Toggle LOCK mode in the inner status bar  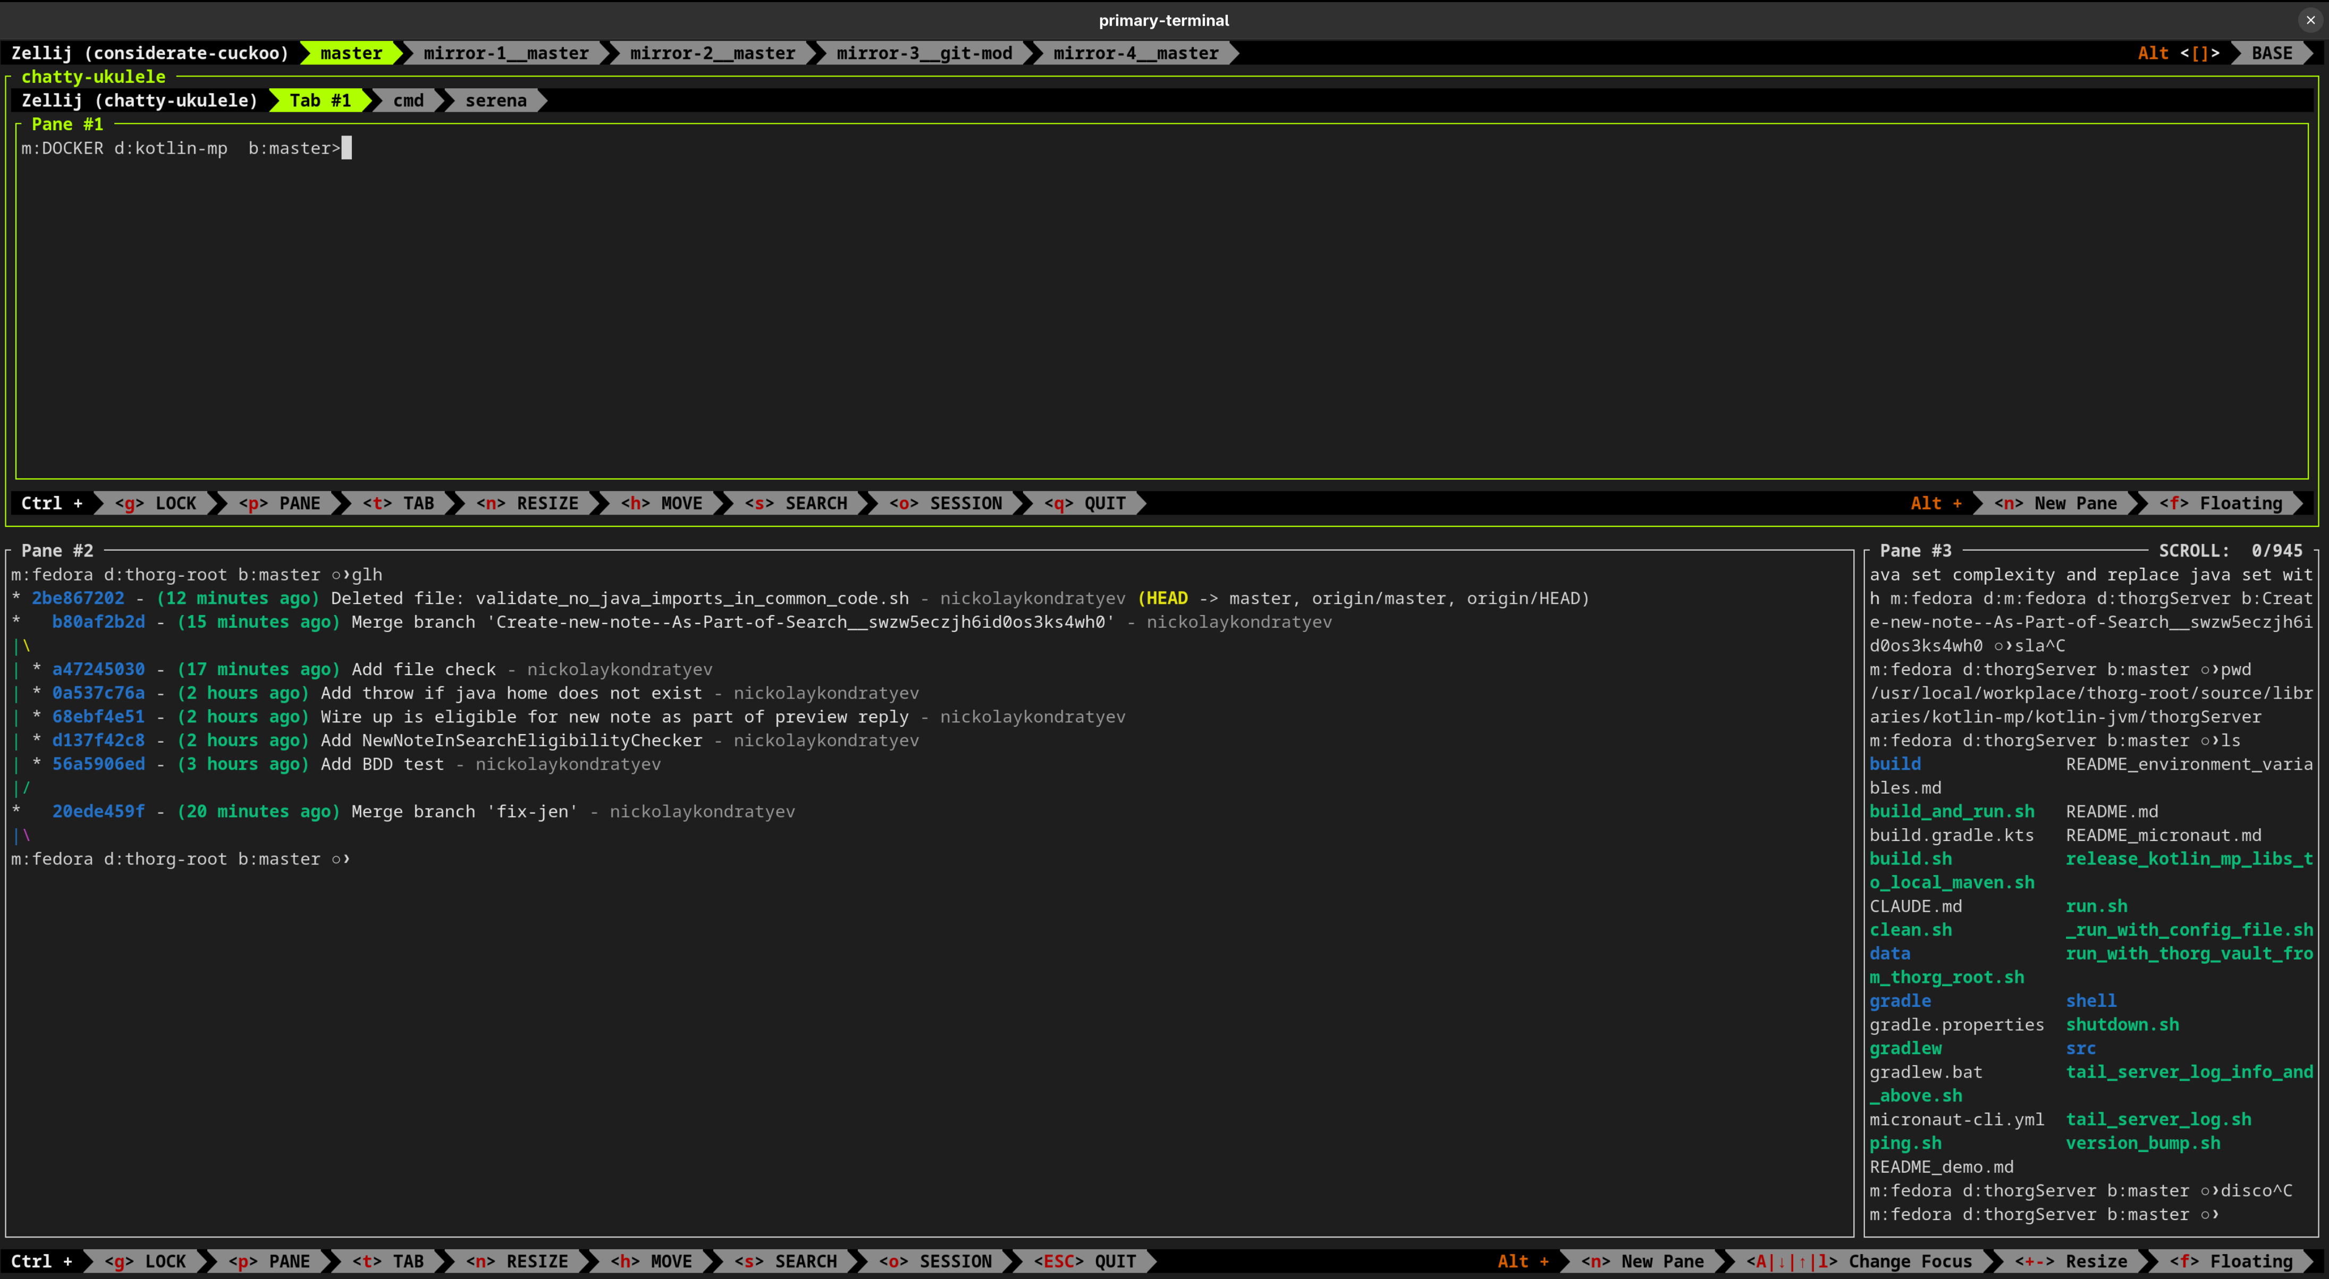pos(156,503)
